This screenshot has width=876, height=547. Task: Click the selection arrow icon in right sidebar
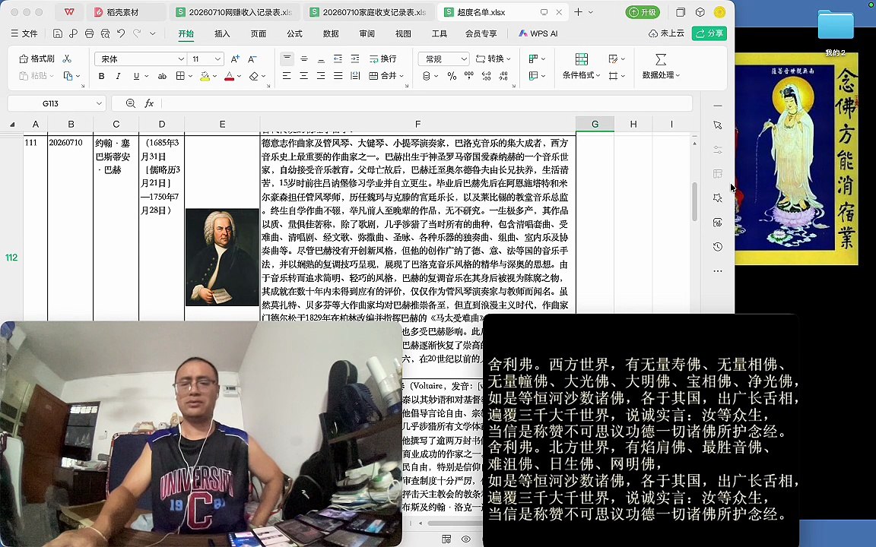pos(718,125)
